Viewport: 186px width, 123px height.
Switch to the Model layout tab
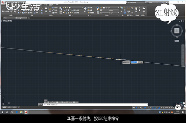pos(4,107)
